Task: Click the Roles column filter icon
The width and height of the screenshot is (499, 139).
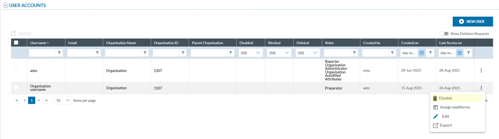Action: pyautogui.click(x=354, y=53)
